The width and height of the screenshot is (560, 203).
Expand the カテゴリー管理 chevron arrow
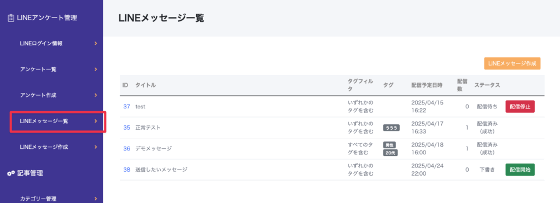click(96, 199)
